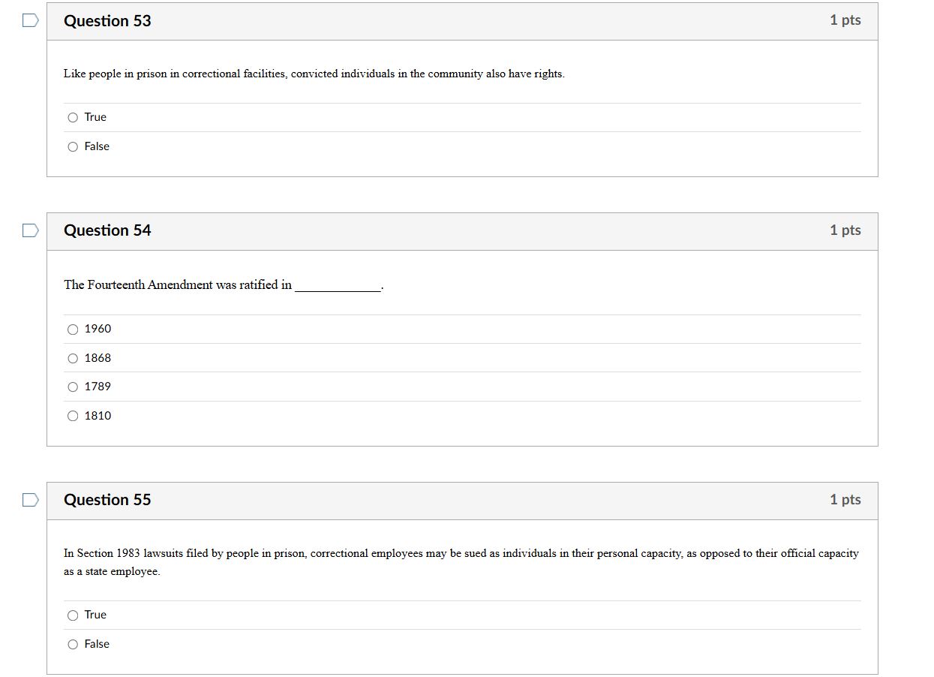Screen dimensions: 934x677
Task: Choose 1810 for Fourteenth Amendment question
Action: point(73,416)
